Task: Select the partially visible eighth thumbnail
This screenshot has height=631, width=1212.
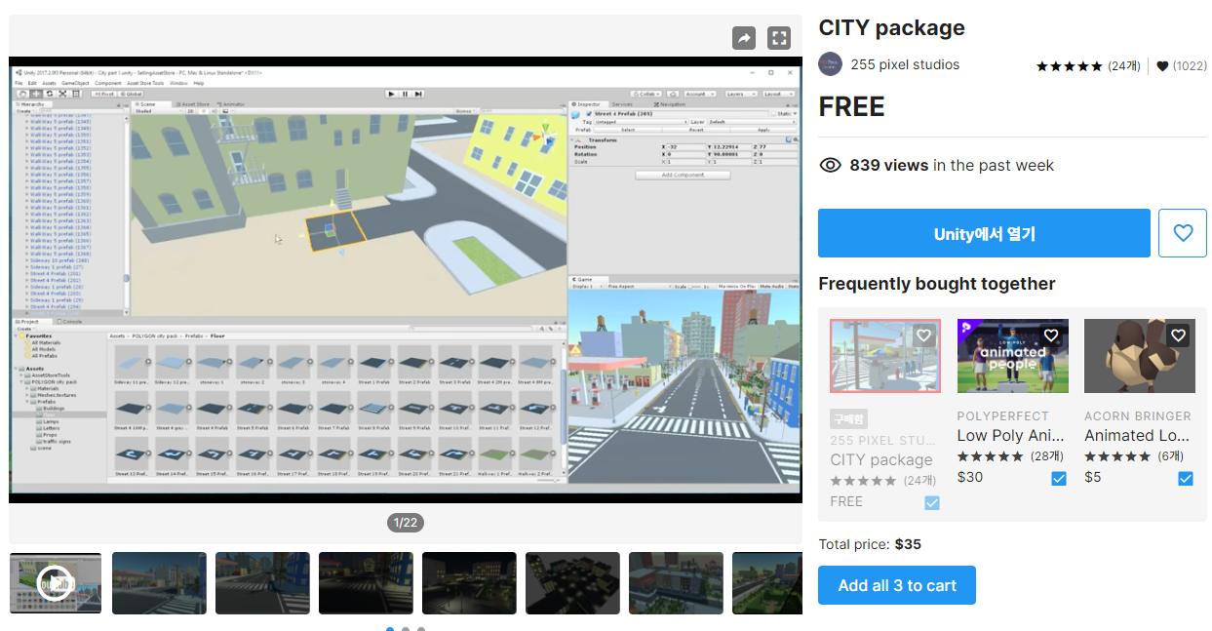Action: click(x=767, y=583)
